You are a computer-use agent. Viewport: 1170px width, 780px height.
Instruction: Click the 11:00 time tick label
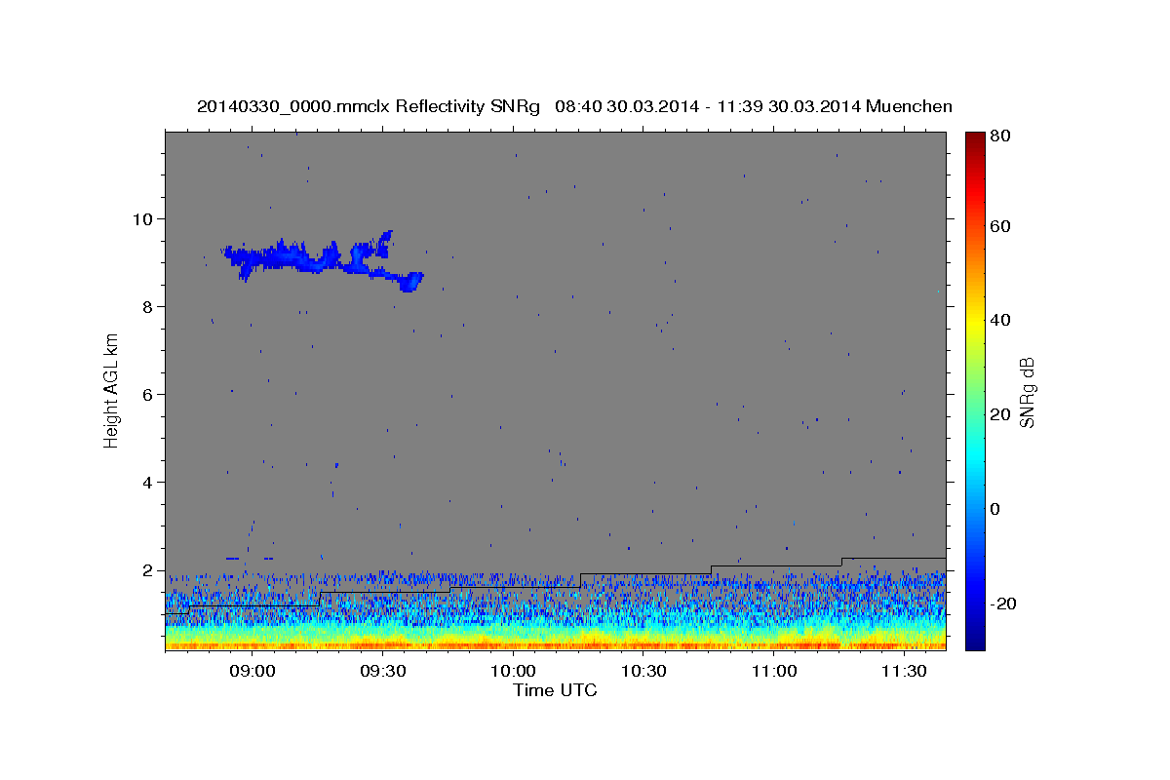click(774, 672)
